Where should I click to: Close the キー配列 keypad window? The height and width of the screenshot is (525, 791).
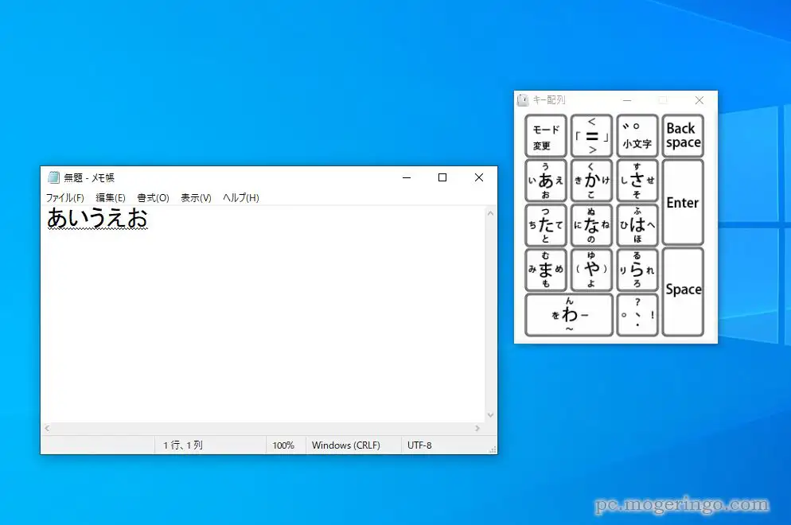point(699,100)
